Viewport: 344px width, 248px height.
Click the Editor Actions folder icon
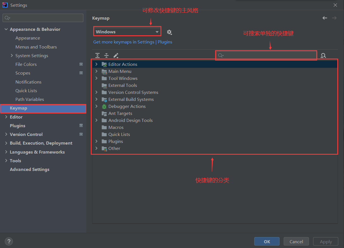pyautogui.click(x=104, y=64)
